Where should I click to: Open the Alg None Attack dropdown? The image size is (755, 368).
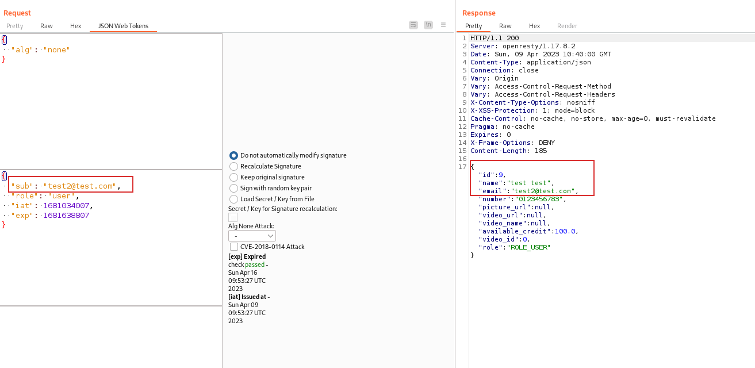252,235
